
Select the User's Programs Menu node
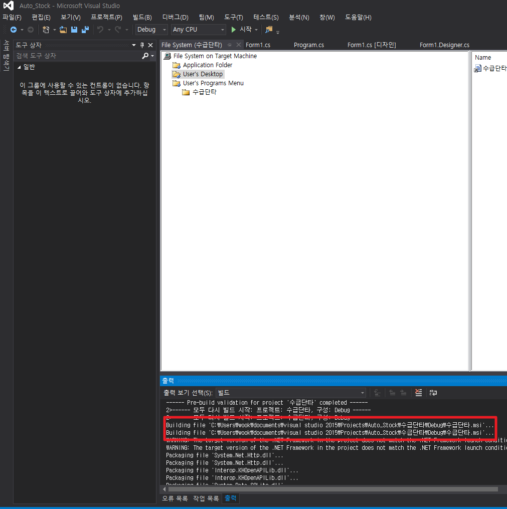tap(213, 83)
